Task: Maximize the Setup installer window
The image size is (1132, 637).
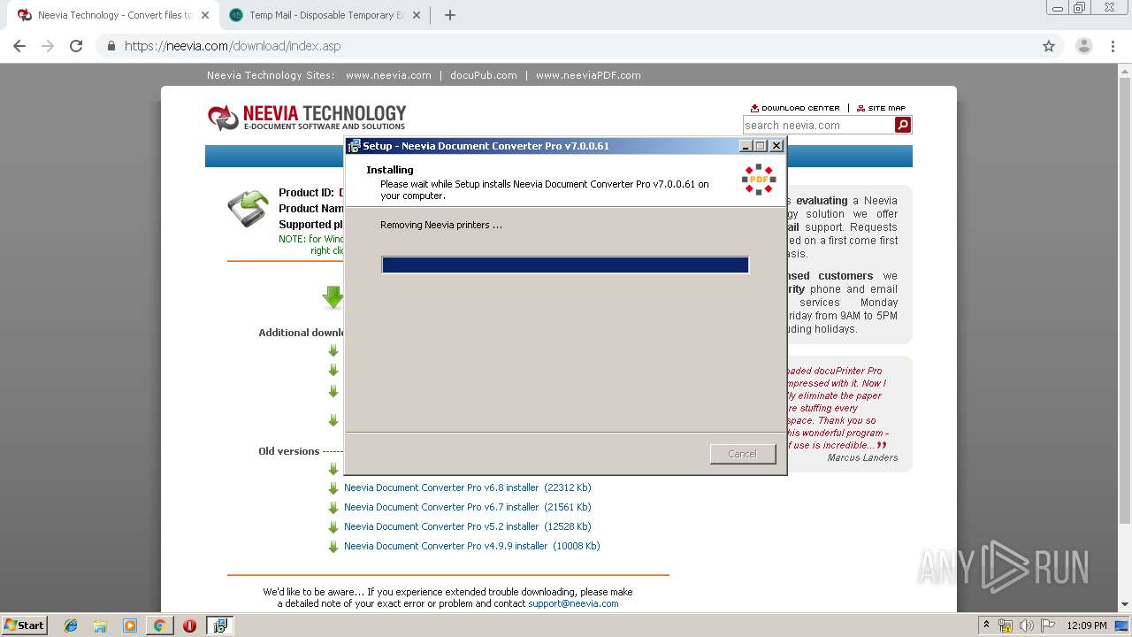Action: (x=761, y=146)
